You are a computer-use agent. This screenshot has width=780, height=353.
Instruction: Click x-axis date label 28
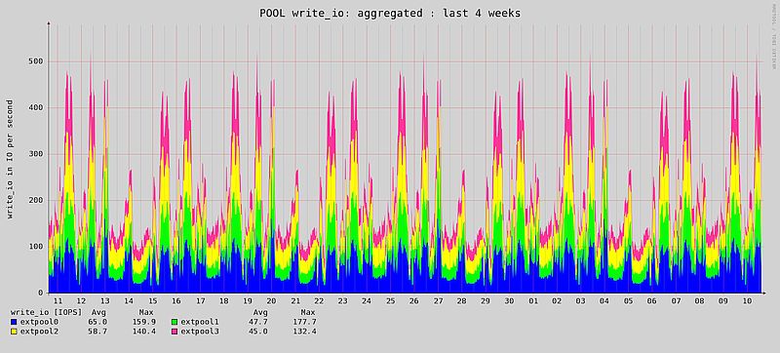(x=461, y=301)
